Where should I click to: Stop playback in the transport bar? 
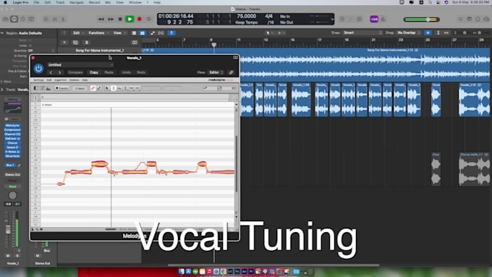pyautogui.click(x=120, y=19)
